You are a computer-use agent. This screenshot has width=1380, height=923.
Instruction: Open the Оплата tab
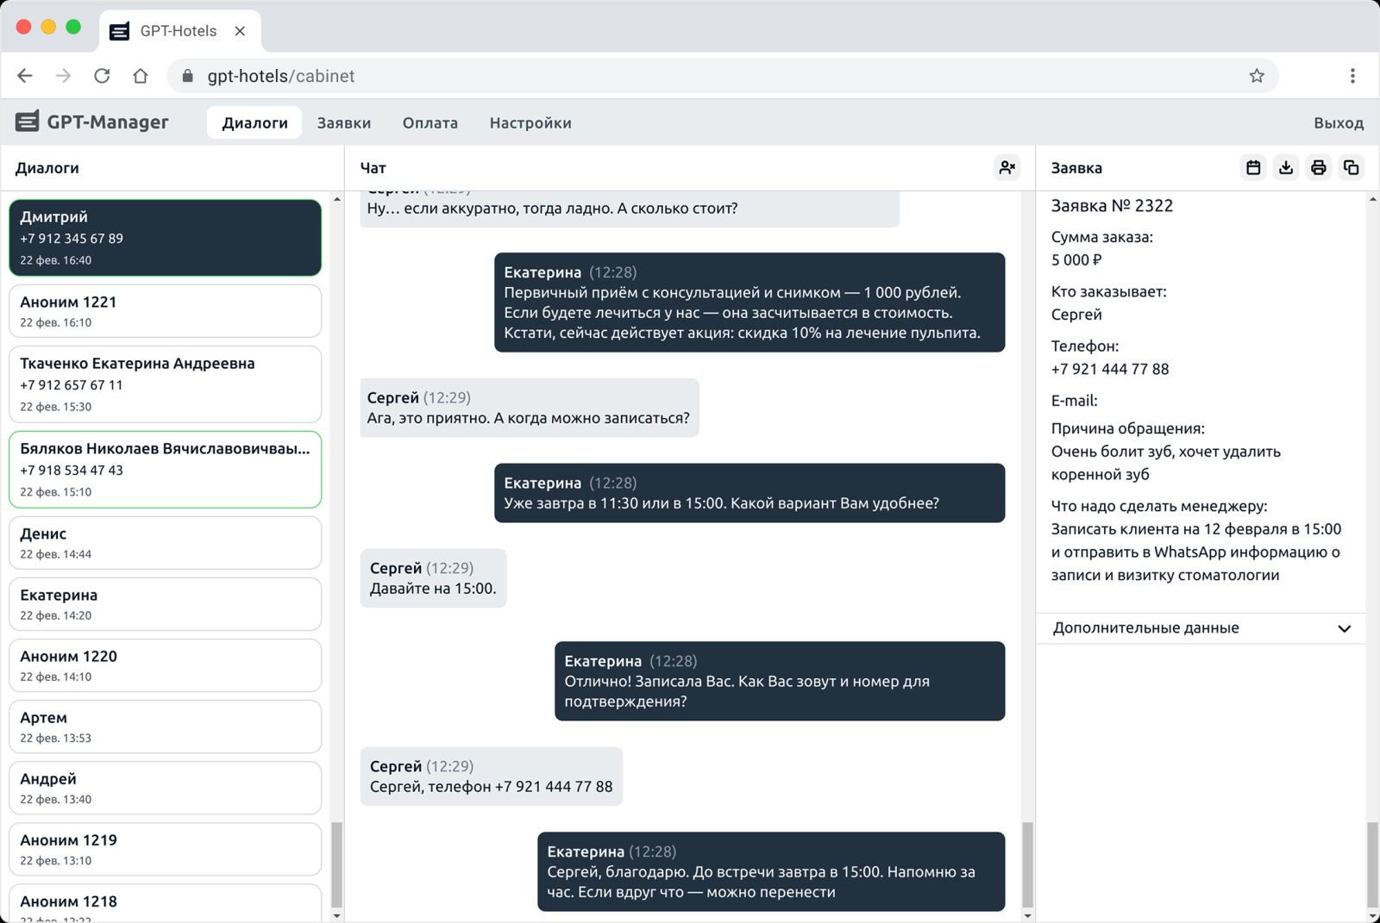[430, 123]
